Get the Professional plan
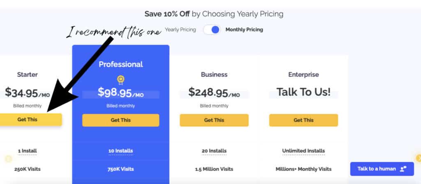The width and height of the screenshot is (421, 184). (120, 120)
